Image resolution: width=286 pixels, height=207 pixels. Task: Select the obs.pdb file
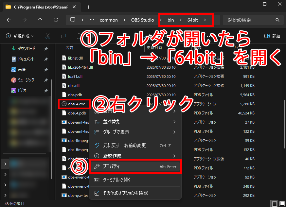click(x=75, y=95)
